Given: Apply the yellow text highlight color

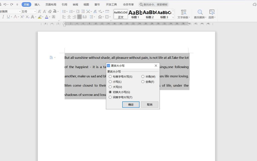Looking at the screenshot, I should click(40, 17).
